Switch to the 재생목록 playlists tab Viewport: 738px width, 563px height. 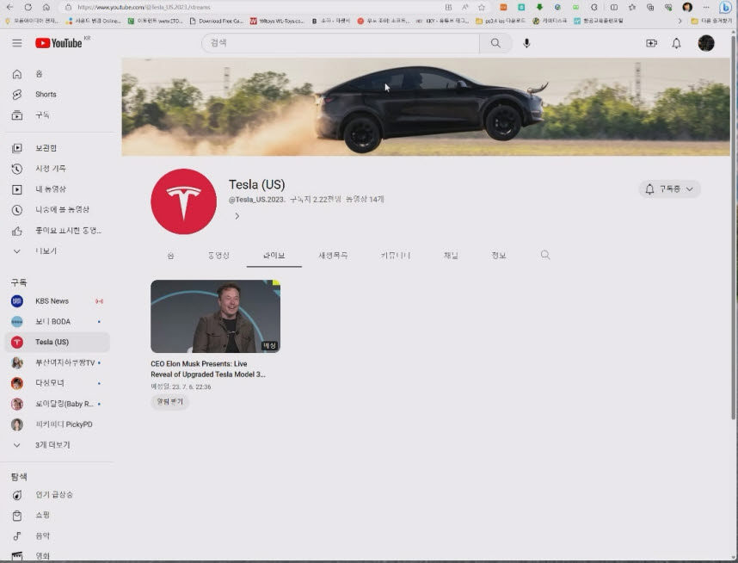tap(333, 256)
